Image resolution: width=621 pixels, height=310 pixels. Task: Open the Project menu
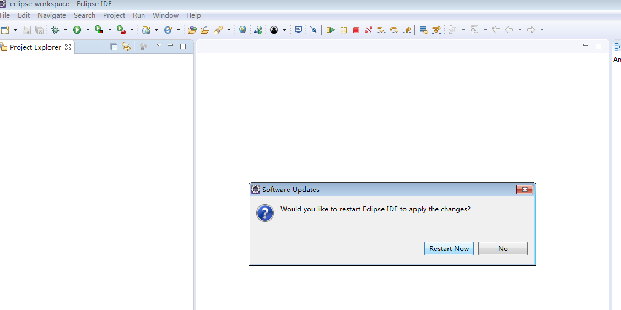(114, 15)
